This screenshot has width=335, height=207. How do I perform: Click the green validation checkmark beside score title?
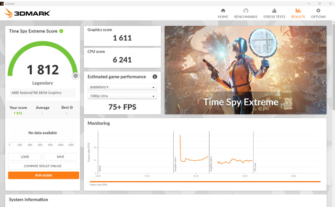pyautogui.click(x=61, y=31)
